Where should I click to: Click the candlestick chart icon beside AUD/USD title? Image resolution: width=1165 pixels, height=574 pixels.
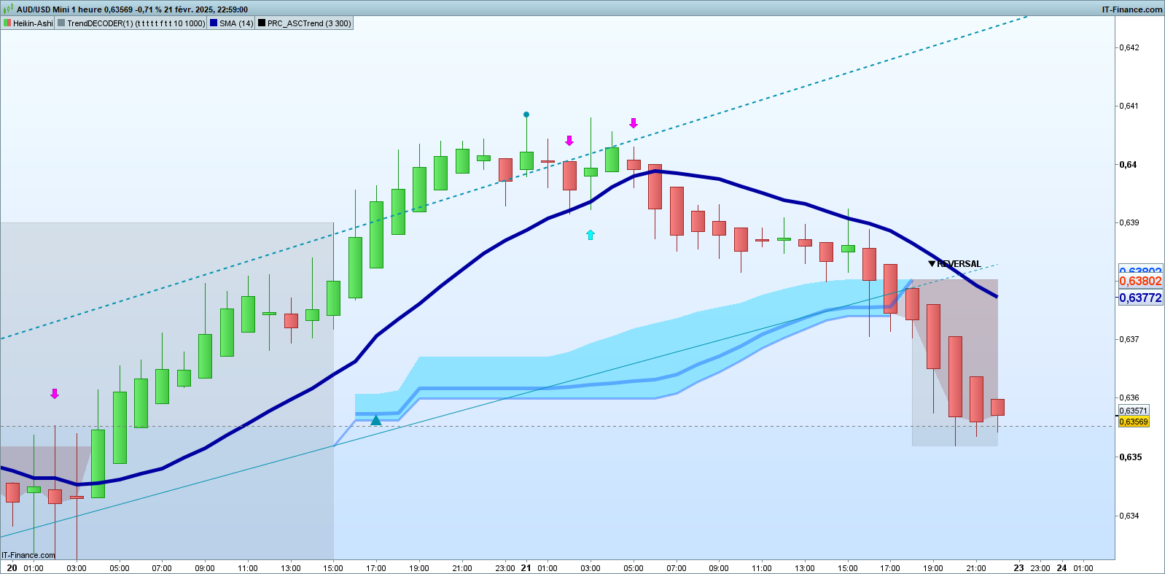pyautogui.click(x=9, y=9)
